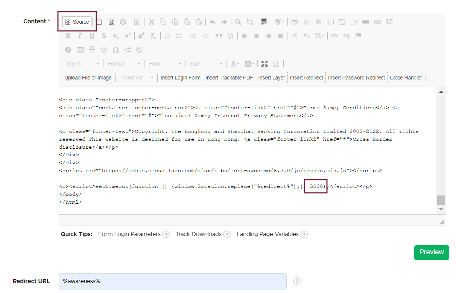Click the Paste icon

coord(175,22)
